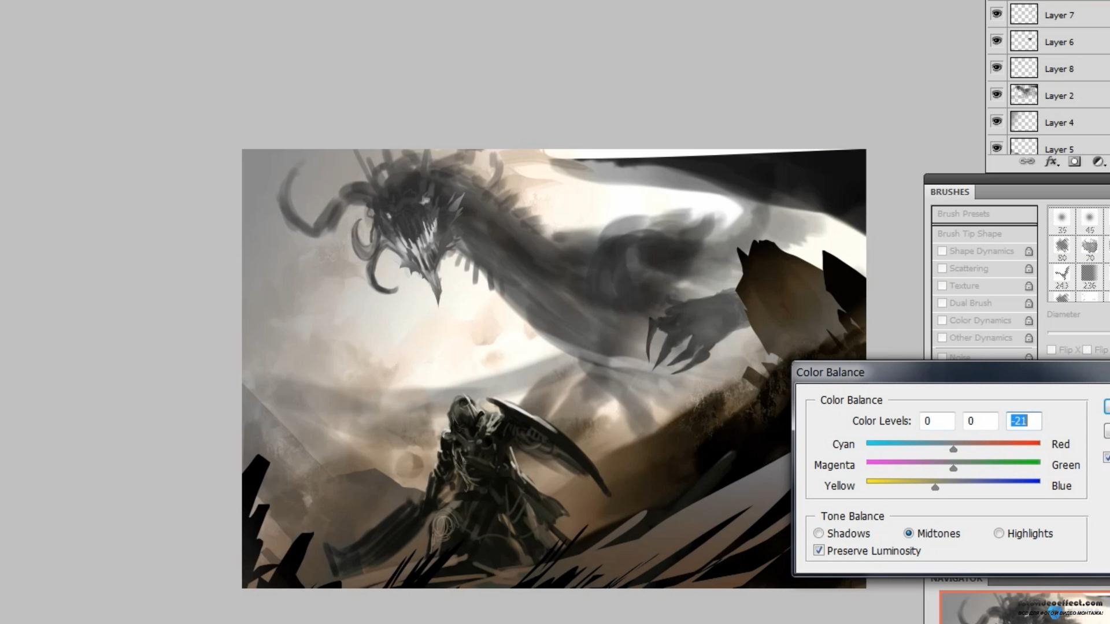The height and width of the screenshot is (624, 1110).
Task: Enable Color Dynamics checkbox
Action: (x=942, y=321)
